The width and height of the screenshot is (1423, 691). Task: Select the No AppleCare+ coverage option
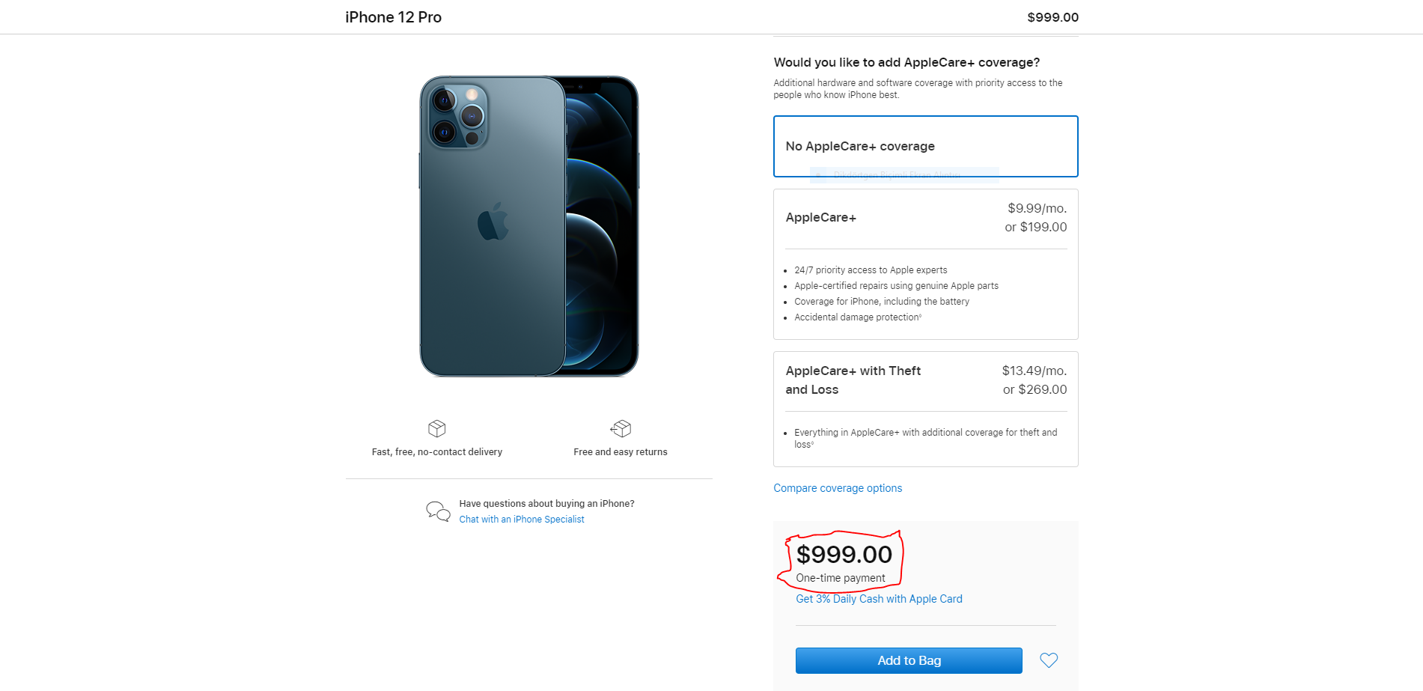(925, 146)
